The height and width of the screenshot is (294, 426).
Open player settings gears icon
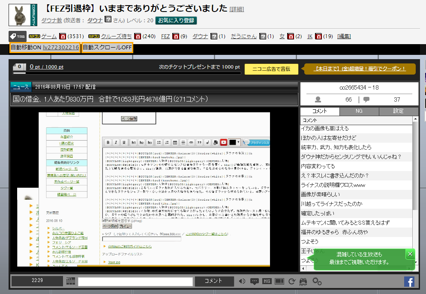pyautogui.click(x=317, y=282)
